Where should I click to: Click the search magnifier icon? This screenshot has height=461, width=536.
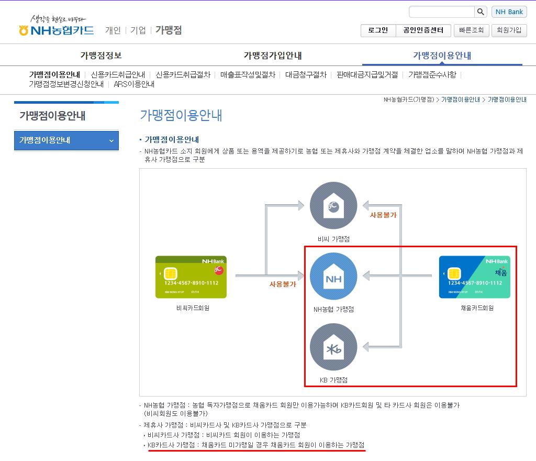tap(481, 12)
